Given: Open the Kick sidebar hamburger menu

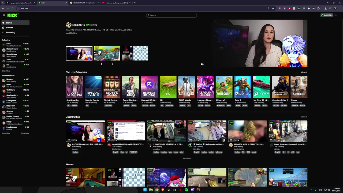Looking at the screenshot, I should 4,15.
